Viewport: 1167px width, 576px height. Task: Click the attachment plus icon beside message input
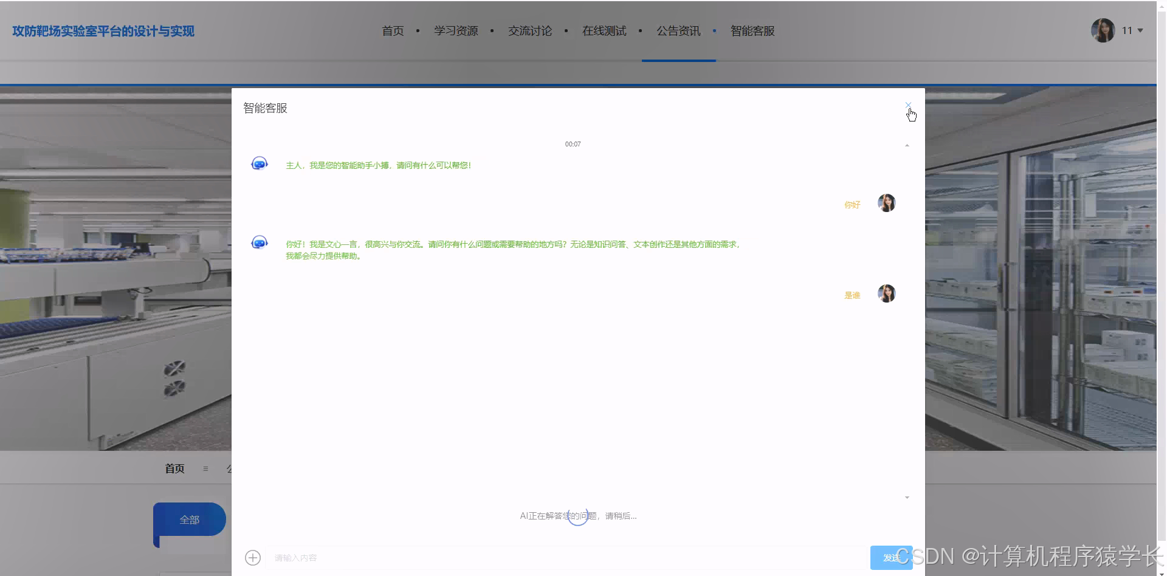(x=253, y=557)
